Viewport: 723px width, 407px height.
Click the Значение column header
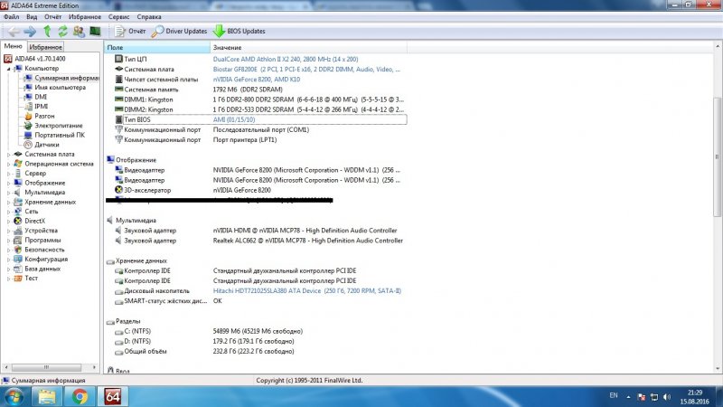click(228, 47)
